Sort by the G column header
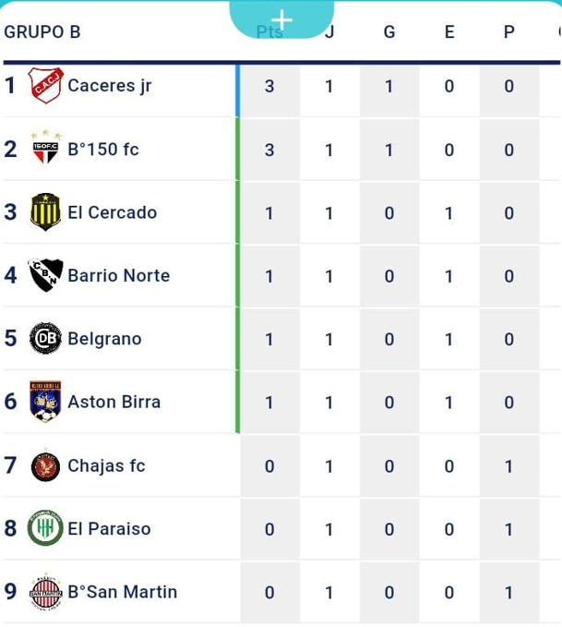Viewport: 562px width, 627px height. tap(389, 32)
